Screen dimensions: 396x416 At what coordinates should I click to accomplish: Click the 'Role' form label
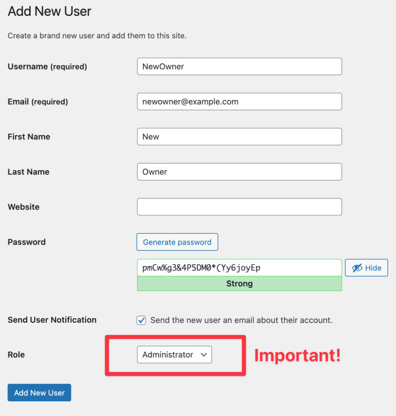pyautogui.click(x=16, y=355)
